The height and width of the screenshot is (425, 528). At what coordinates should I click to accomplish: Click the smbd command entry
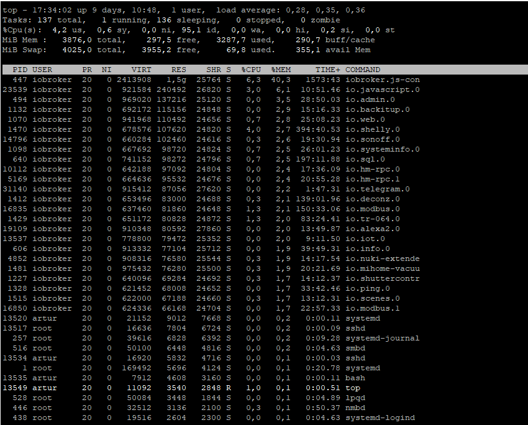[355, 348]
